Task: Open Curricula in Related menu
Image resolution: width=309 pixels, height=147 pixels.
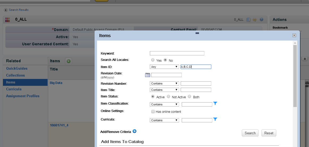Action: 14,89
